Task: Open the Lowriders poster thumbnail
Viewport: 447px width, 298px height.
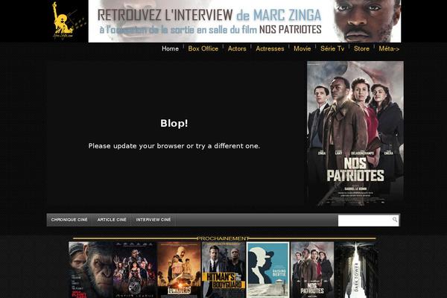Action: click(180, 270)
